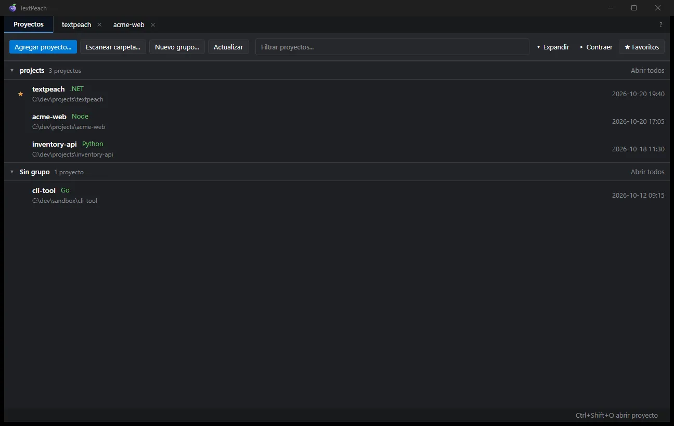Click the Python tag on inventory-api
The image size is (674, 426).
pyautogui.click(x=93, y=144)
